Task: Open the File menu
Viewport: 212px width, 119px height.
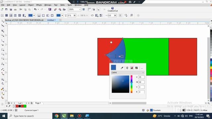Action: point(3,5)
